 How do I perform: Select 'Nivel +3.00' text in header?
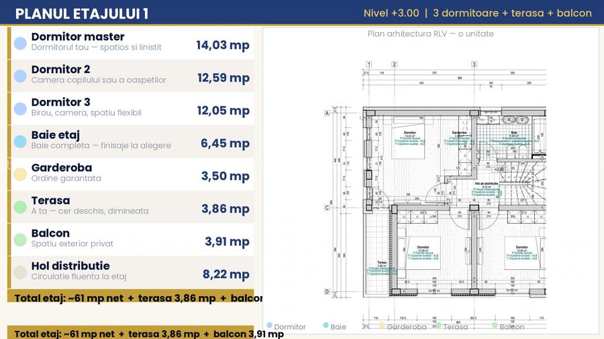click(x=391, y=13)
